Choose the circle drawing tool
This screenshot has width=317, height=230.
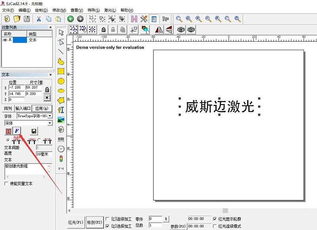click(x=61, y=81)
